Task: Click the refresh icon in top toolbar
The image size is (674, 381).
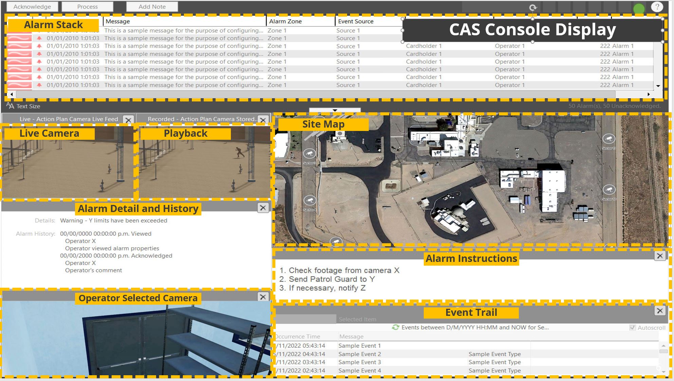Action: (x=533, y=7)
